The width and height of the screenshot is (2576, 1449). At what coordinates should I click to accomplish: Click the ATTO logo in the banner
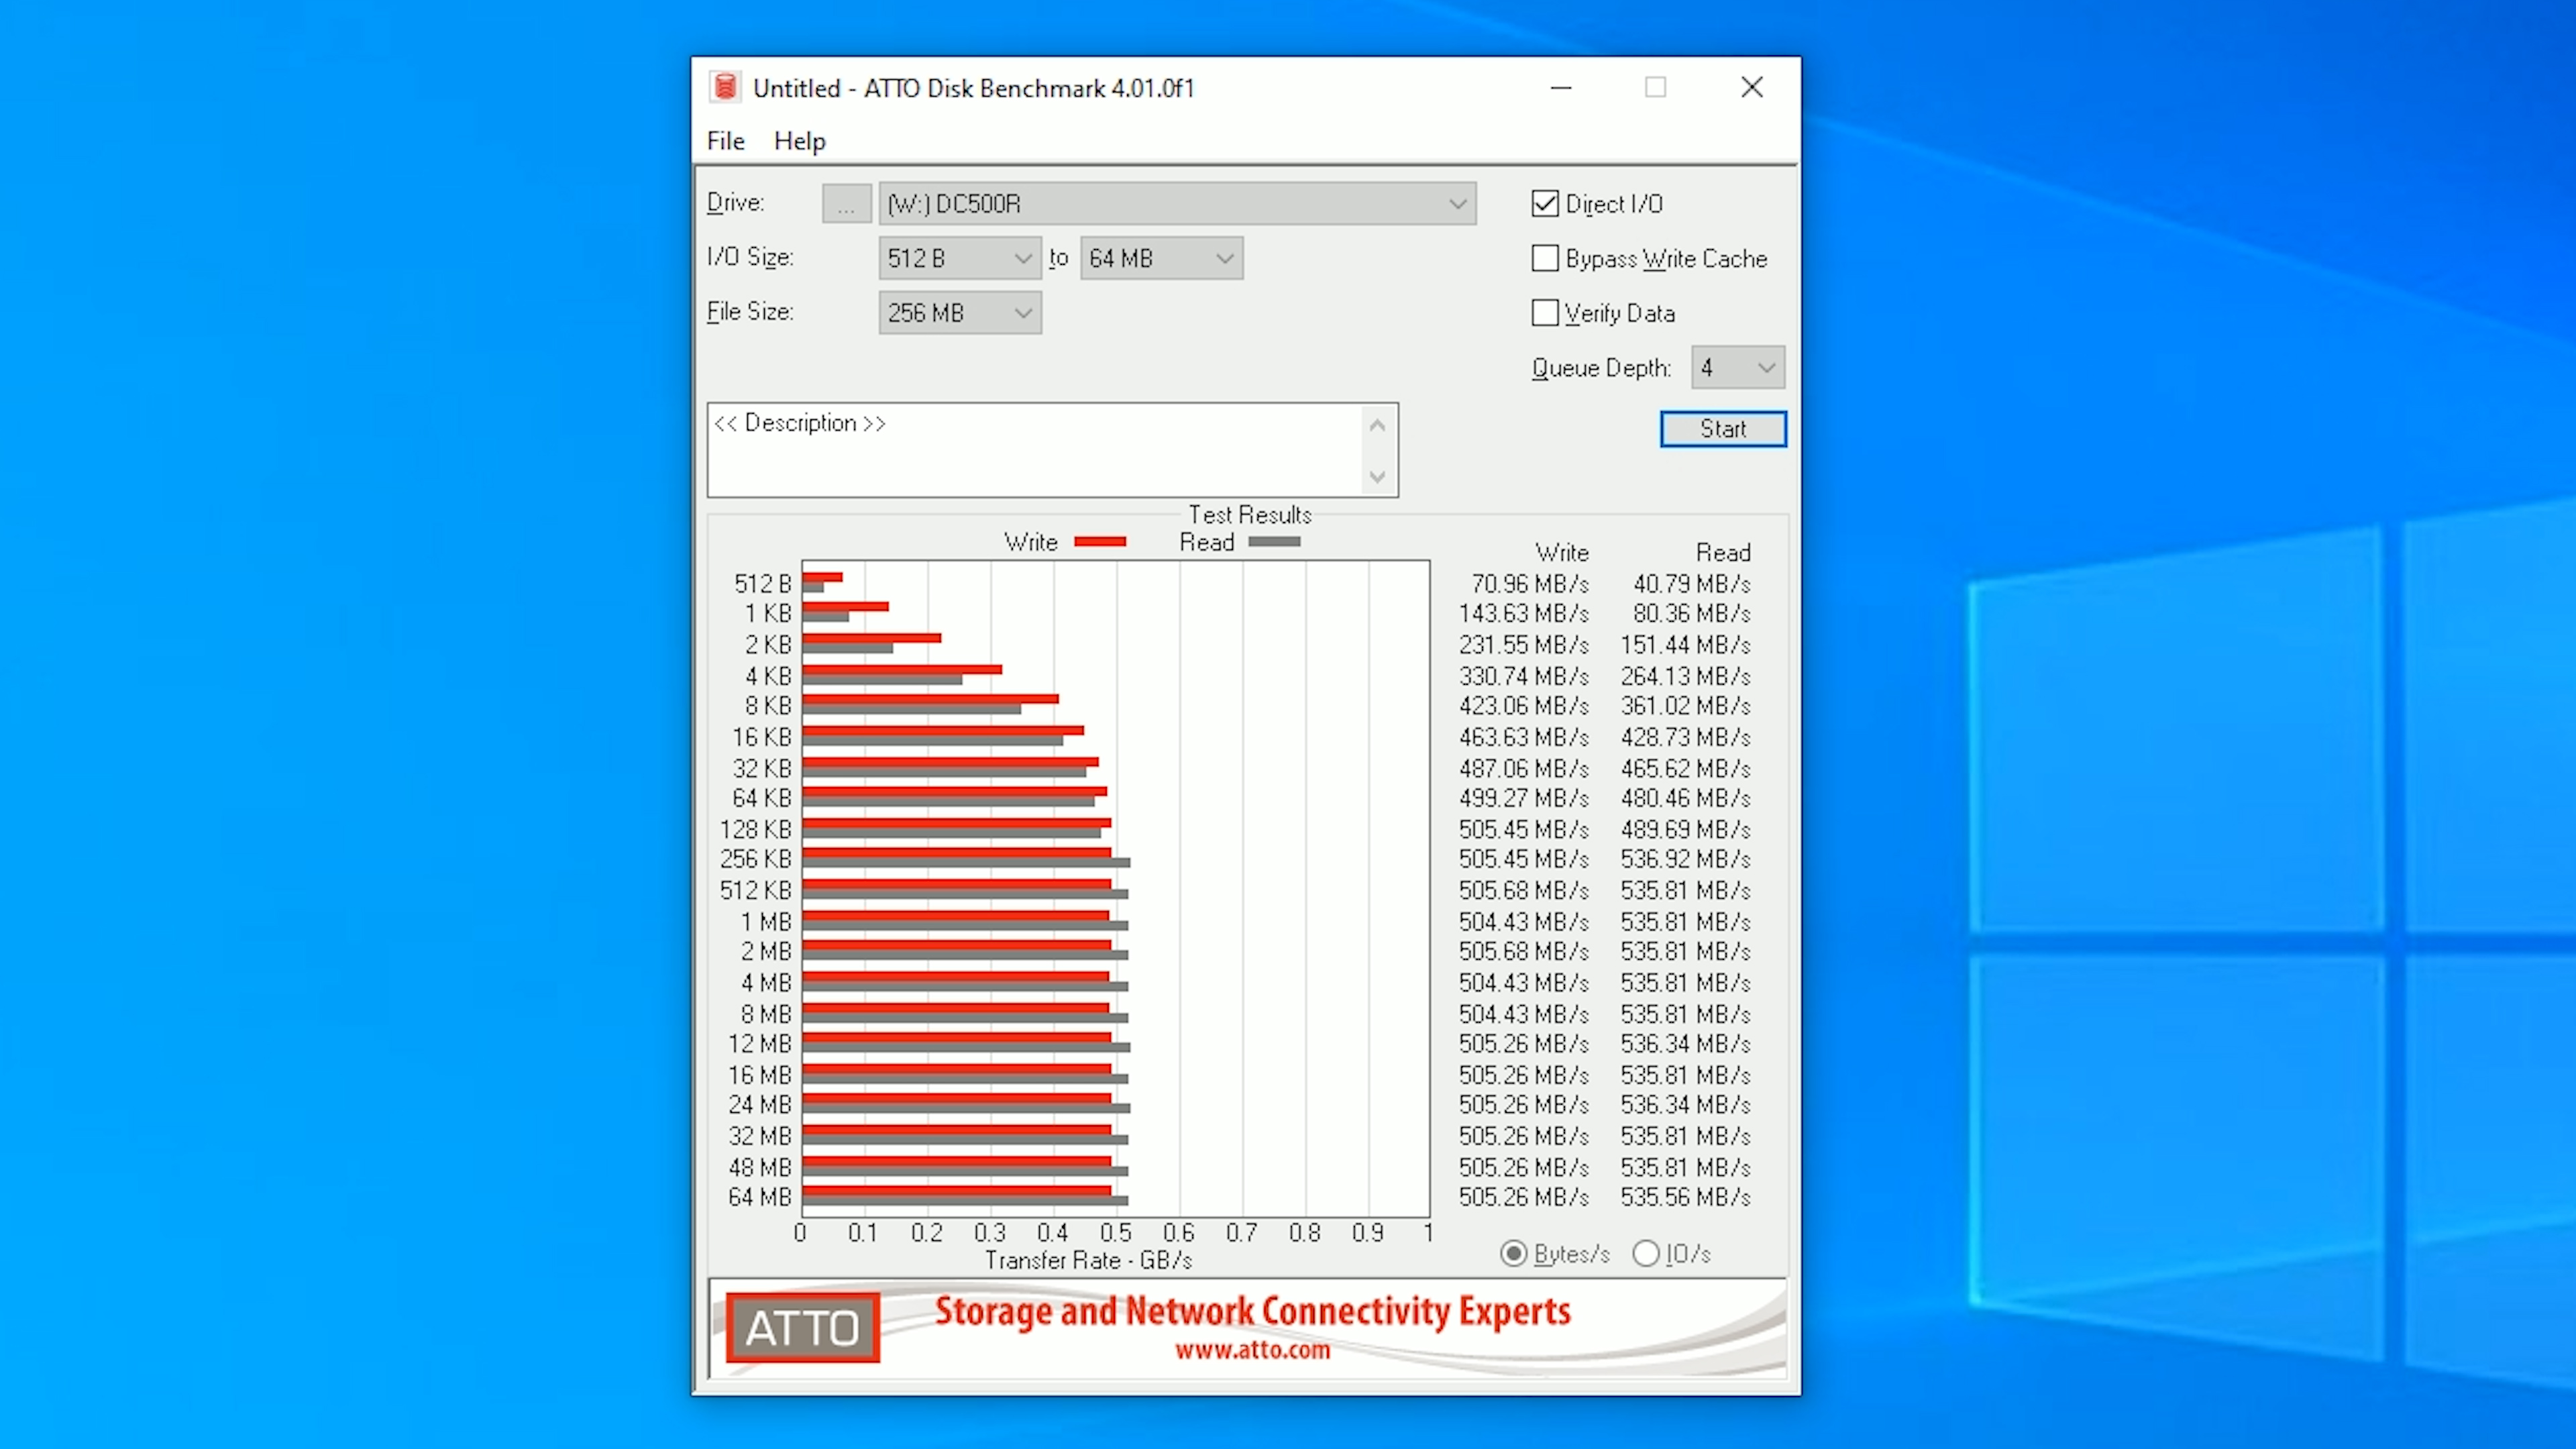(803, 1327)
